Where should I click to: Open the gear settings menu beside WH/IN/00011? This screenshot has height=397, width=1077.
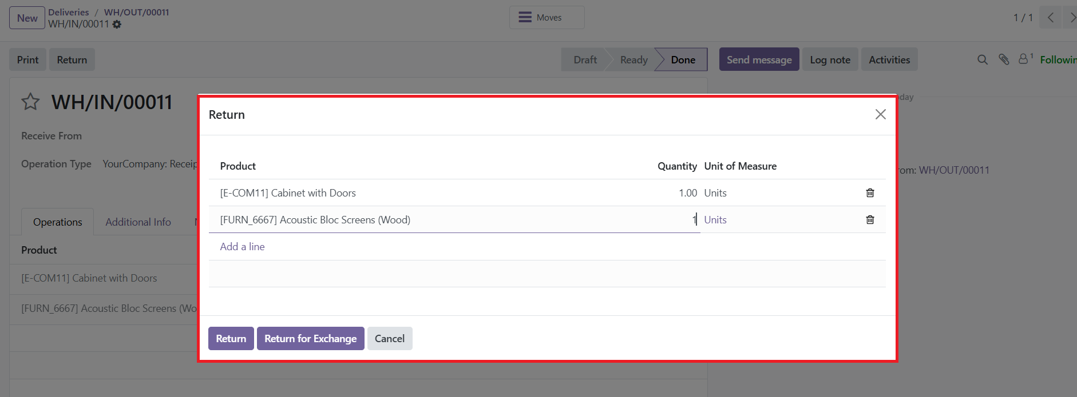point(117,25)
